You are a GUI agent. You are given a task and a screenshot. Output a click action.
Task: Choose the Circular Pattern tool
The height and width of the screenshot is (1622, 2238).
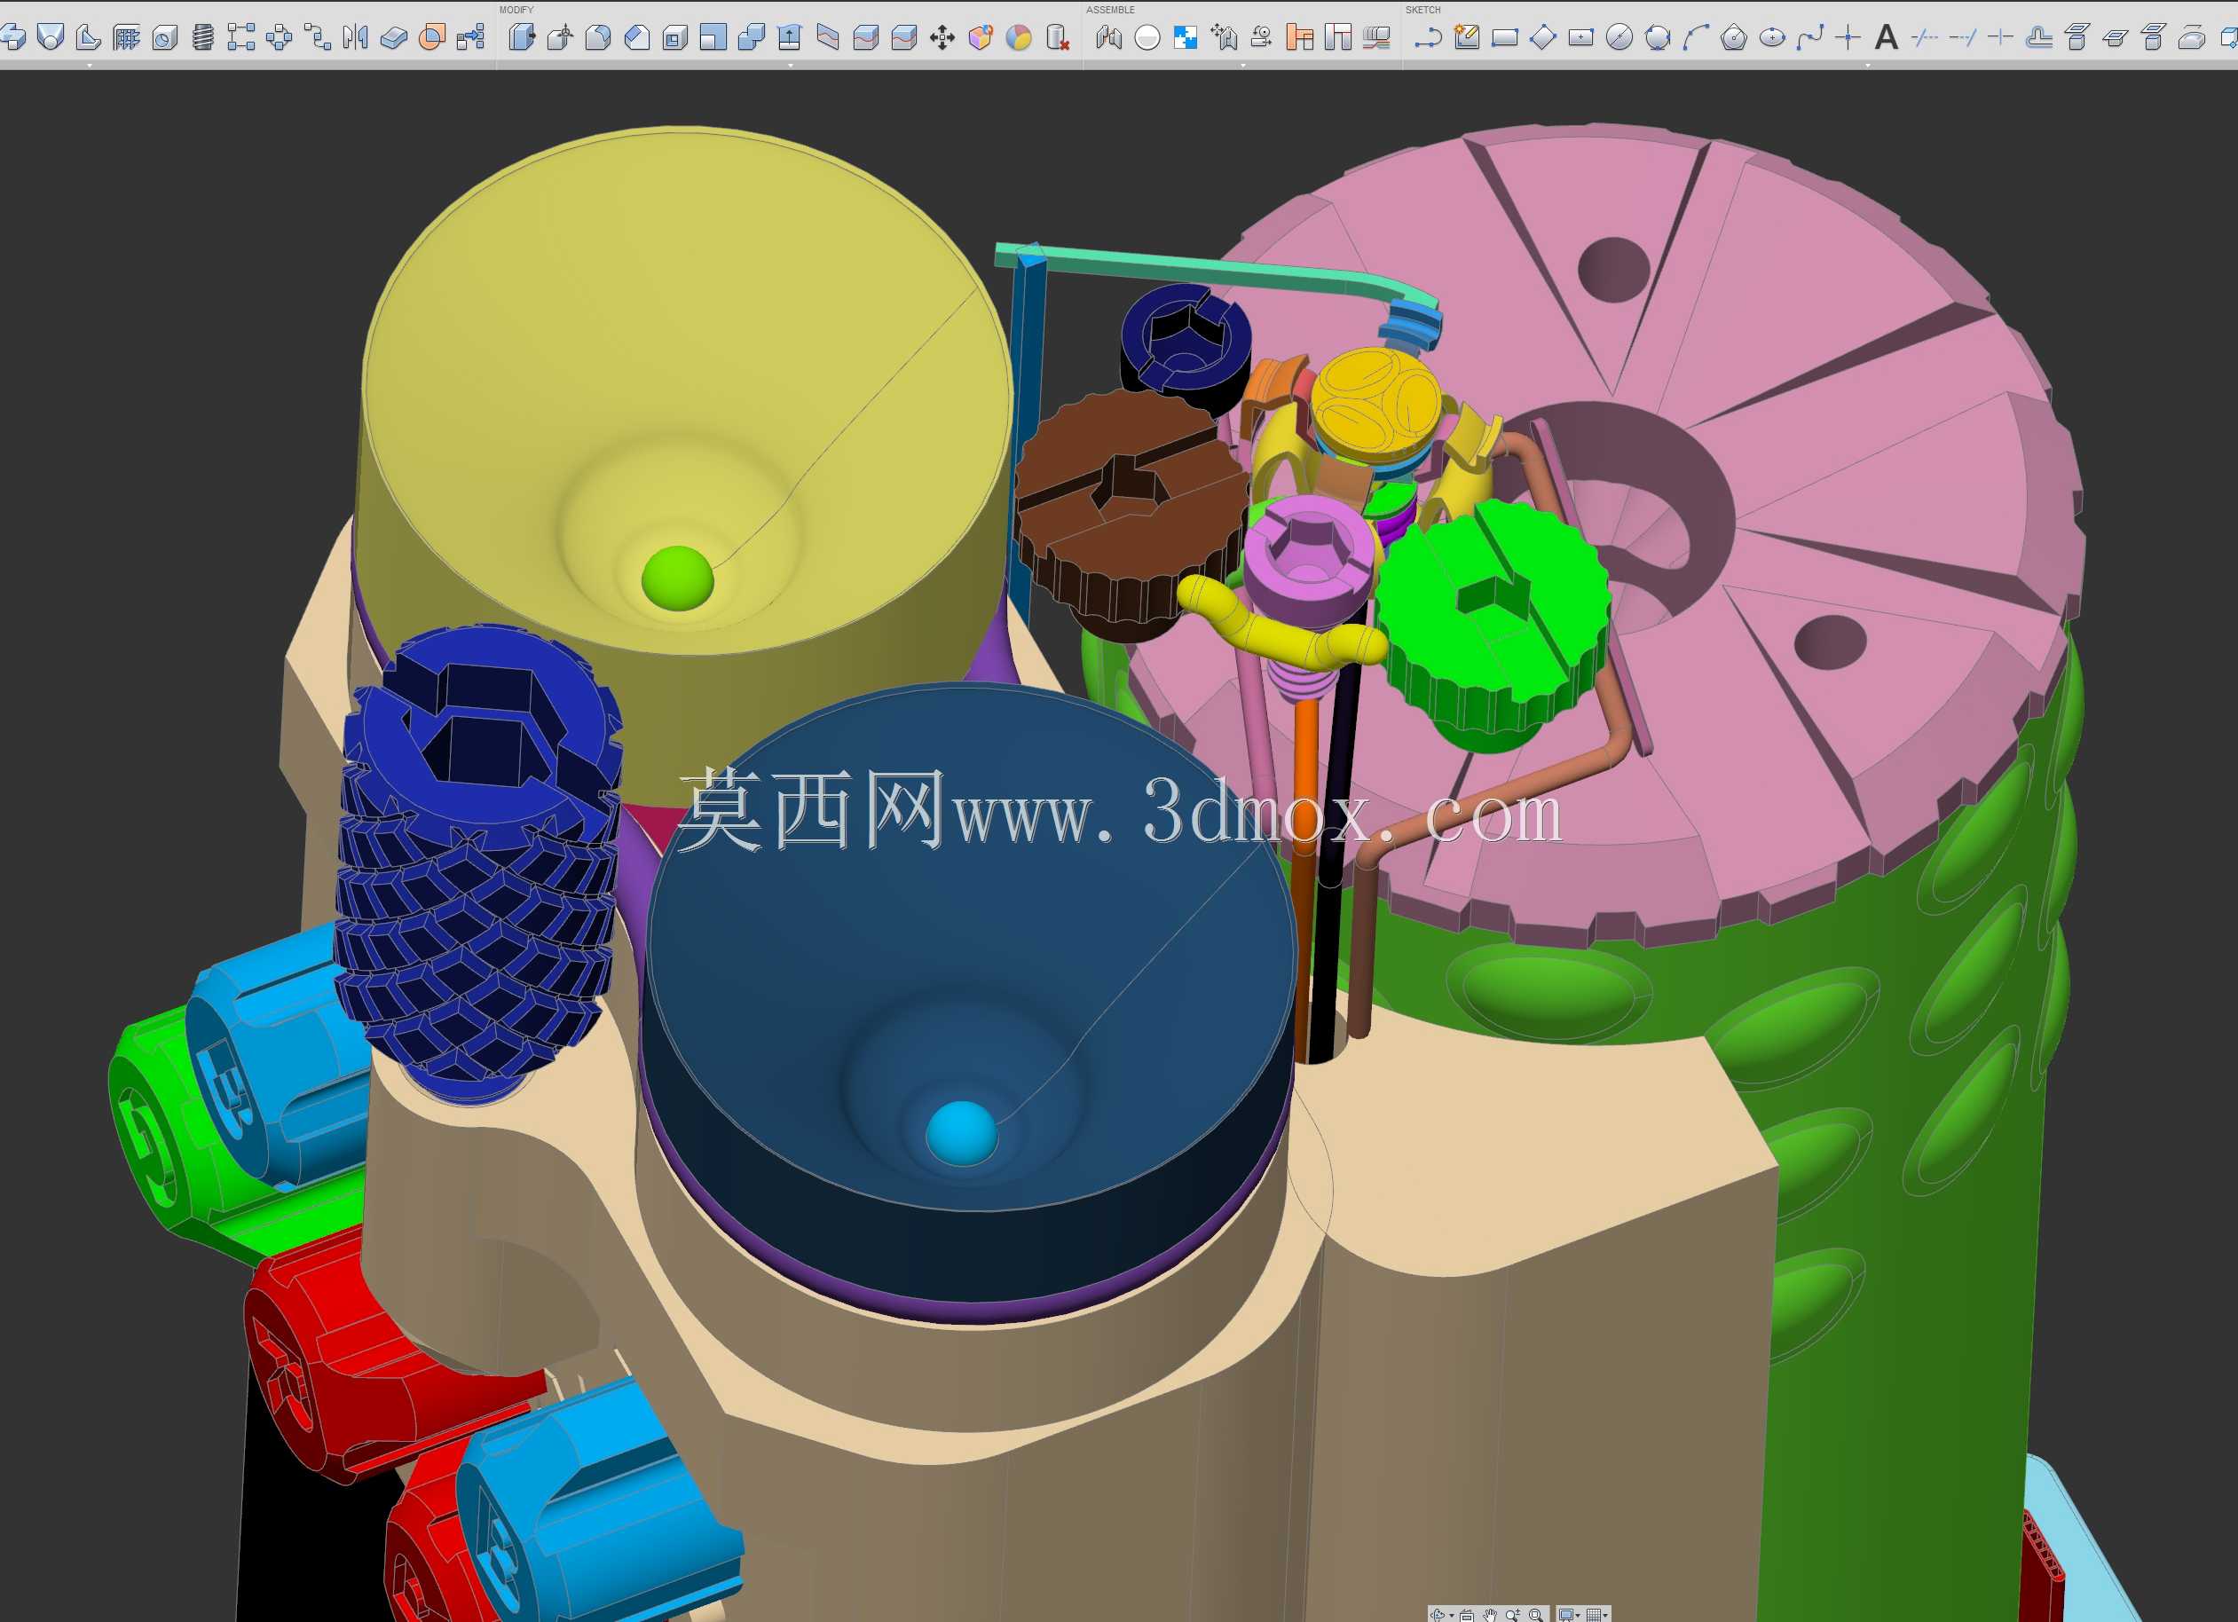[280, 37]
